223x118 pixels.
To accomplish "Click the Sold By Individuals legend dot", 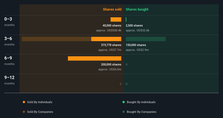I will tap(24, 102).
